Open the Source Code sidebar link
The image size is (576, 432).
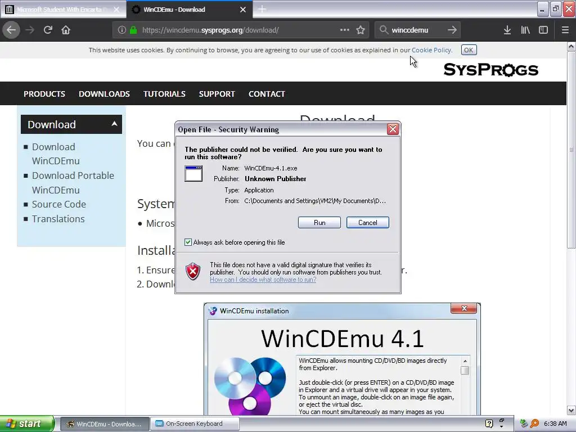(x=58, y=204)
